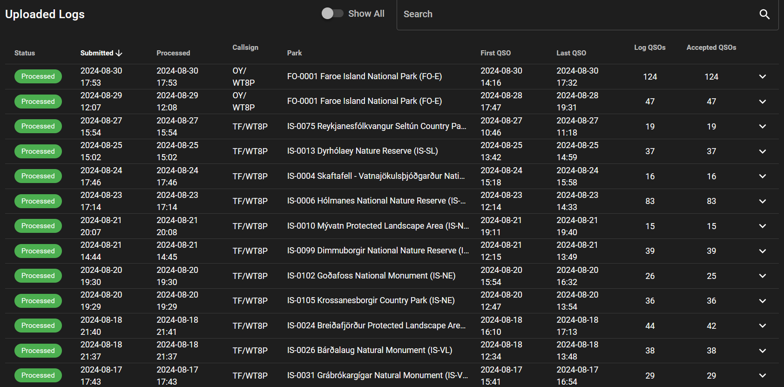Viewport: 784px width, 387px height.
Task: Open details chevron for IS-0010 Mývatn
Action: pos(762,226)
